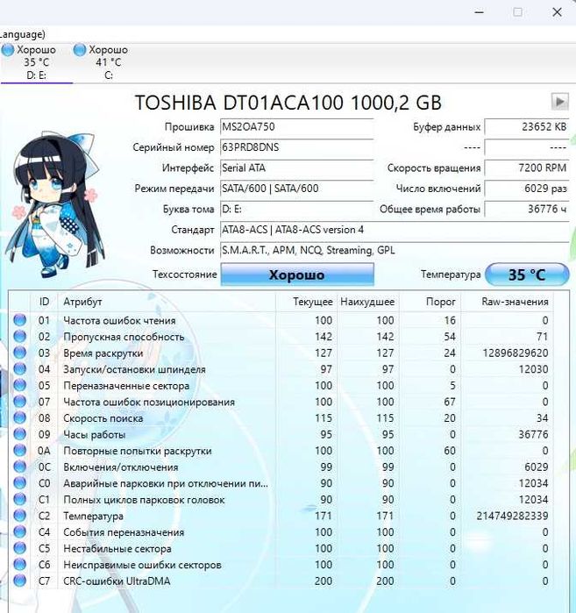576x613 pixels.
Task: Click status orb for attribute C6
Action: point(20,565)
